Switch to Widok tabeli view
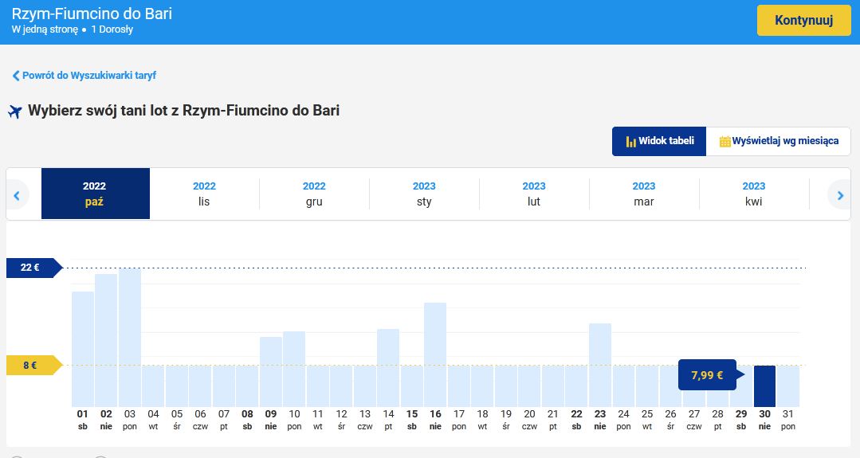860x458 pixels. [659, 142]
